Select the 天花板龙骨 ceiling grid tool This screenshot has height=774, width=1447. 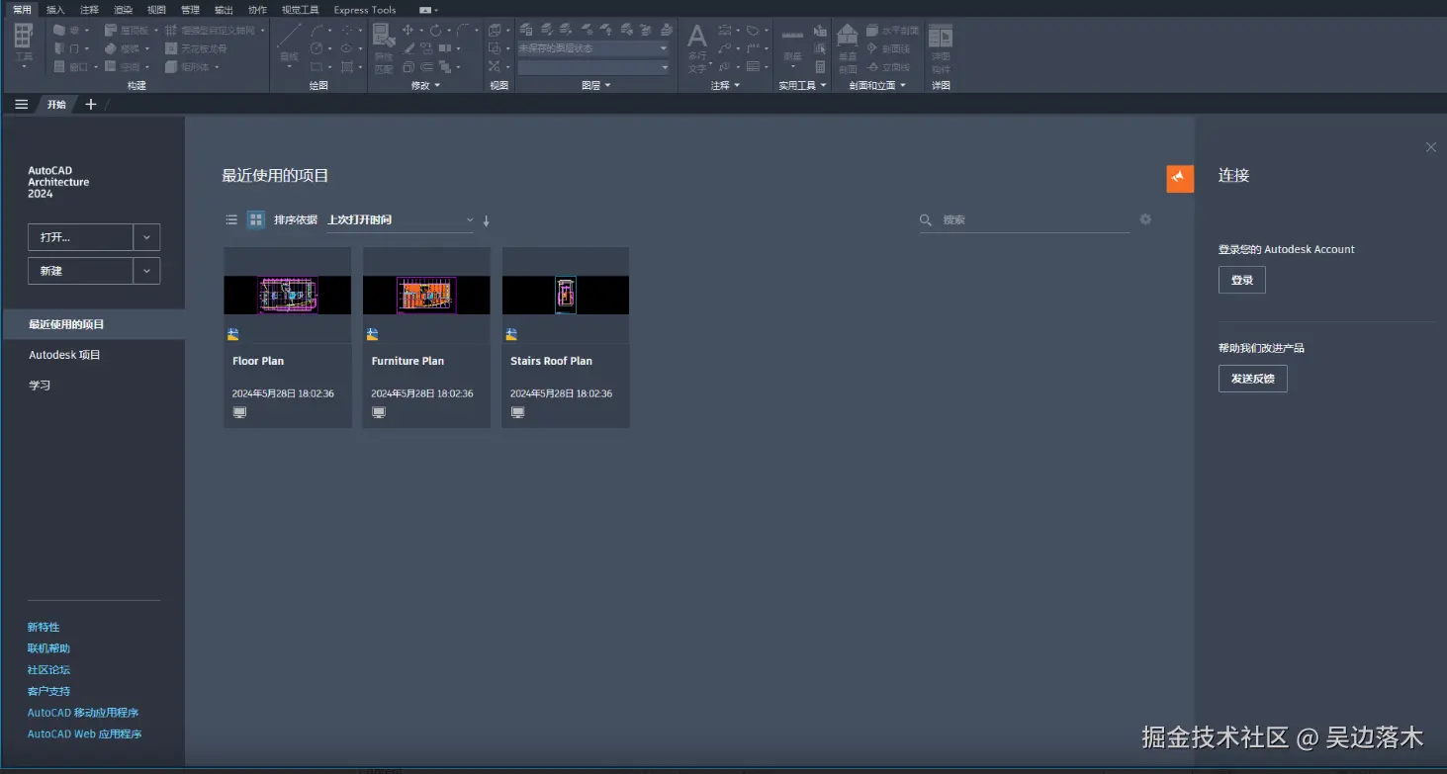pyautogui.click(x=196, y=48)
